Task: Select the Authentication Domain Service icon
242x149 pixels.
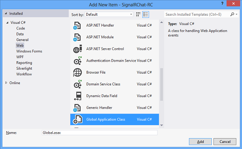Action: click(x=77, y=61)
